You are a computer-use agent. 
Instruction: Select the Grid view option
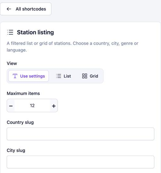90,76
